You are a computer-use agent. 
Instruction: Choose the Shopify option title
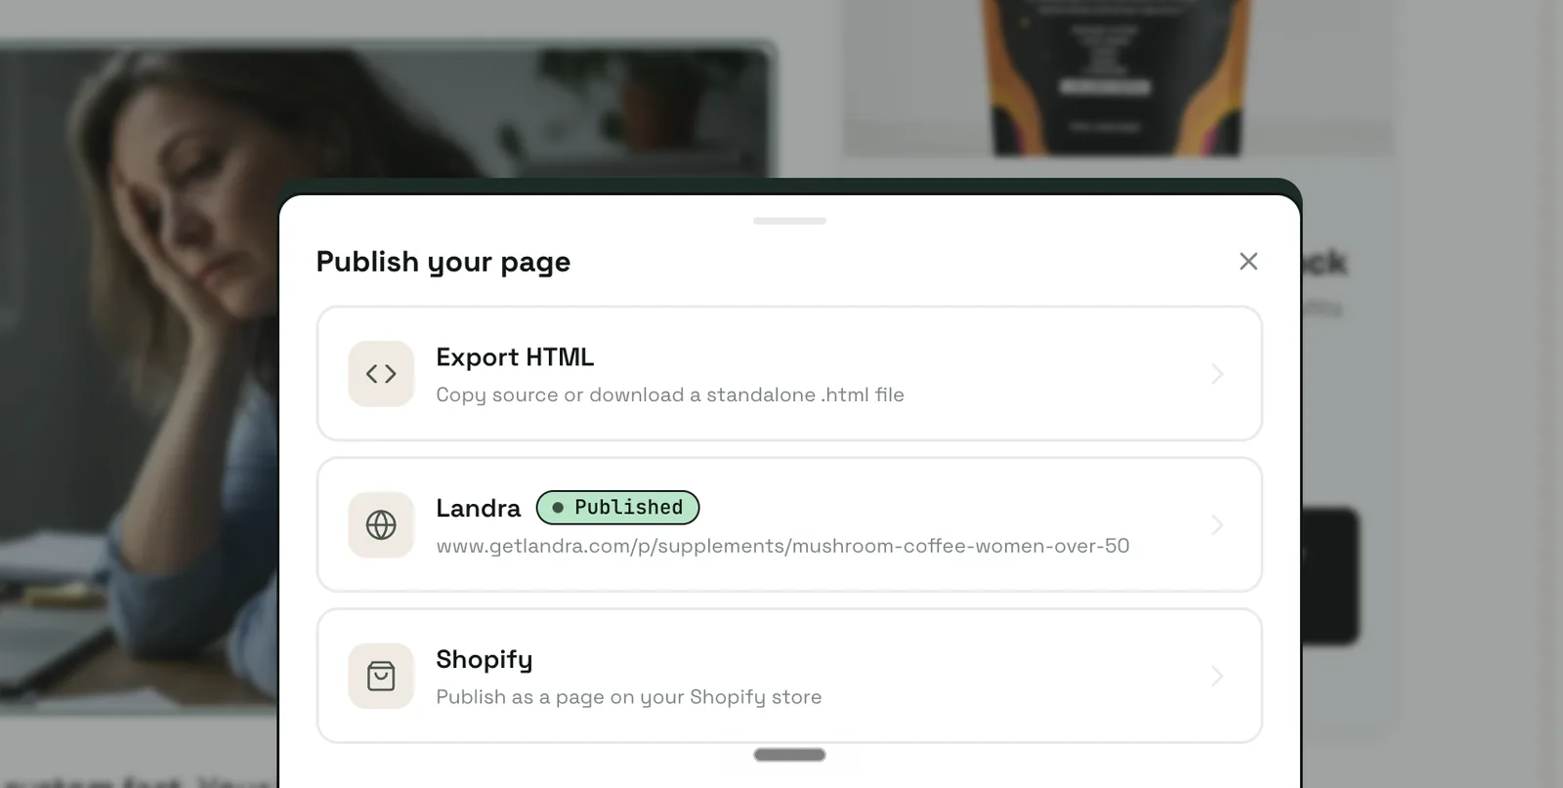[485, 660]
